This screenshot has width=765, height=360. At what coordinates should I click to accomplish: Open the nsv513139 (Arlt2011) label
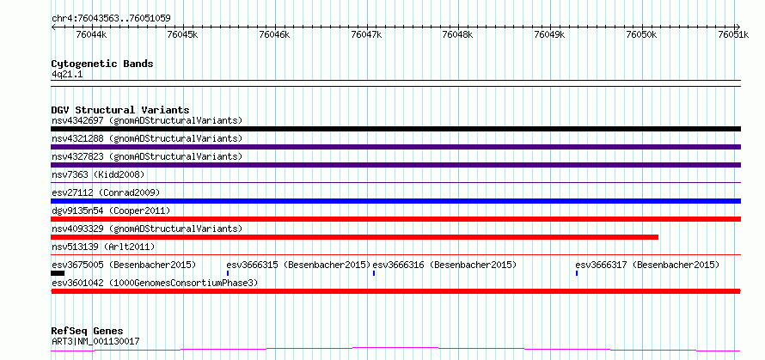103,247
